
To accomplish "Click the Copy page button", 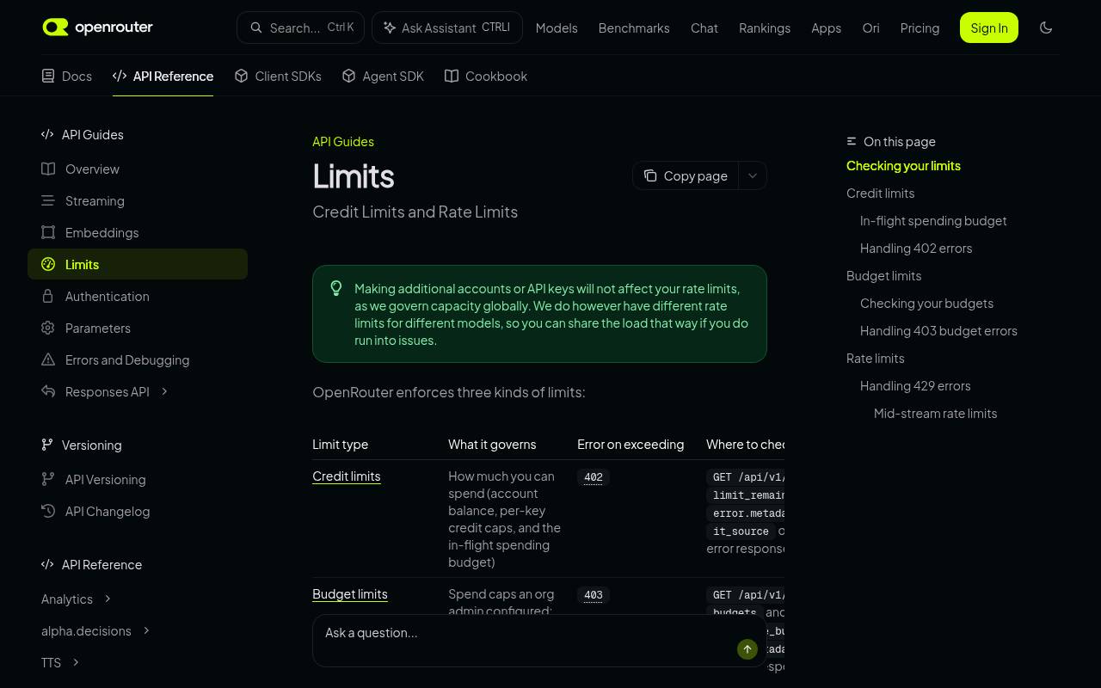I will point(686,175).
